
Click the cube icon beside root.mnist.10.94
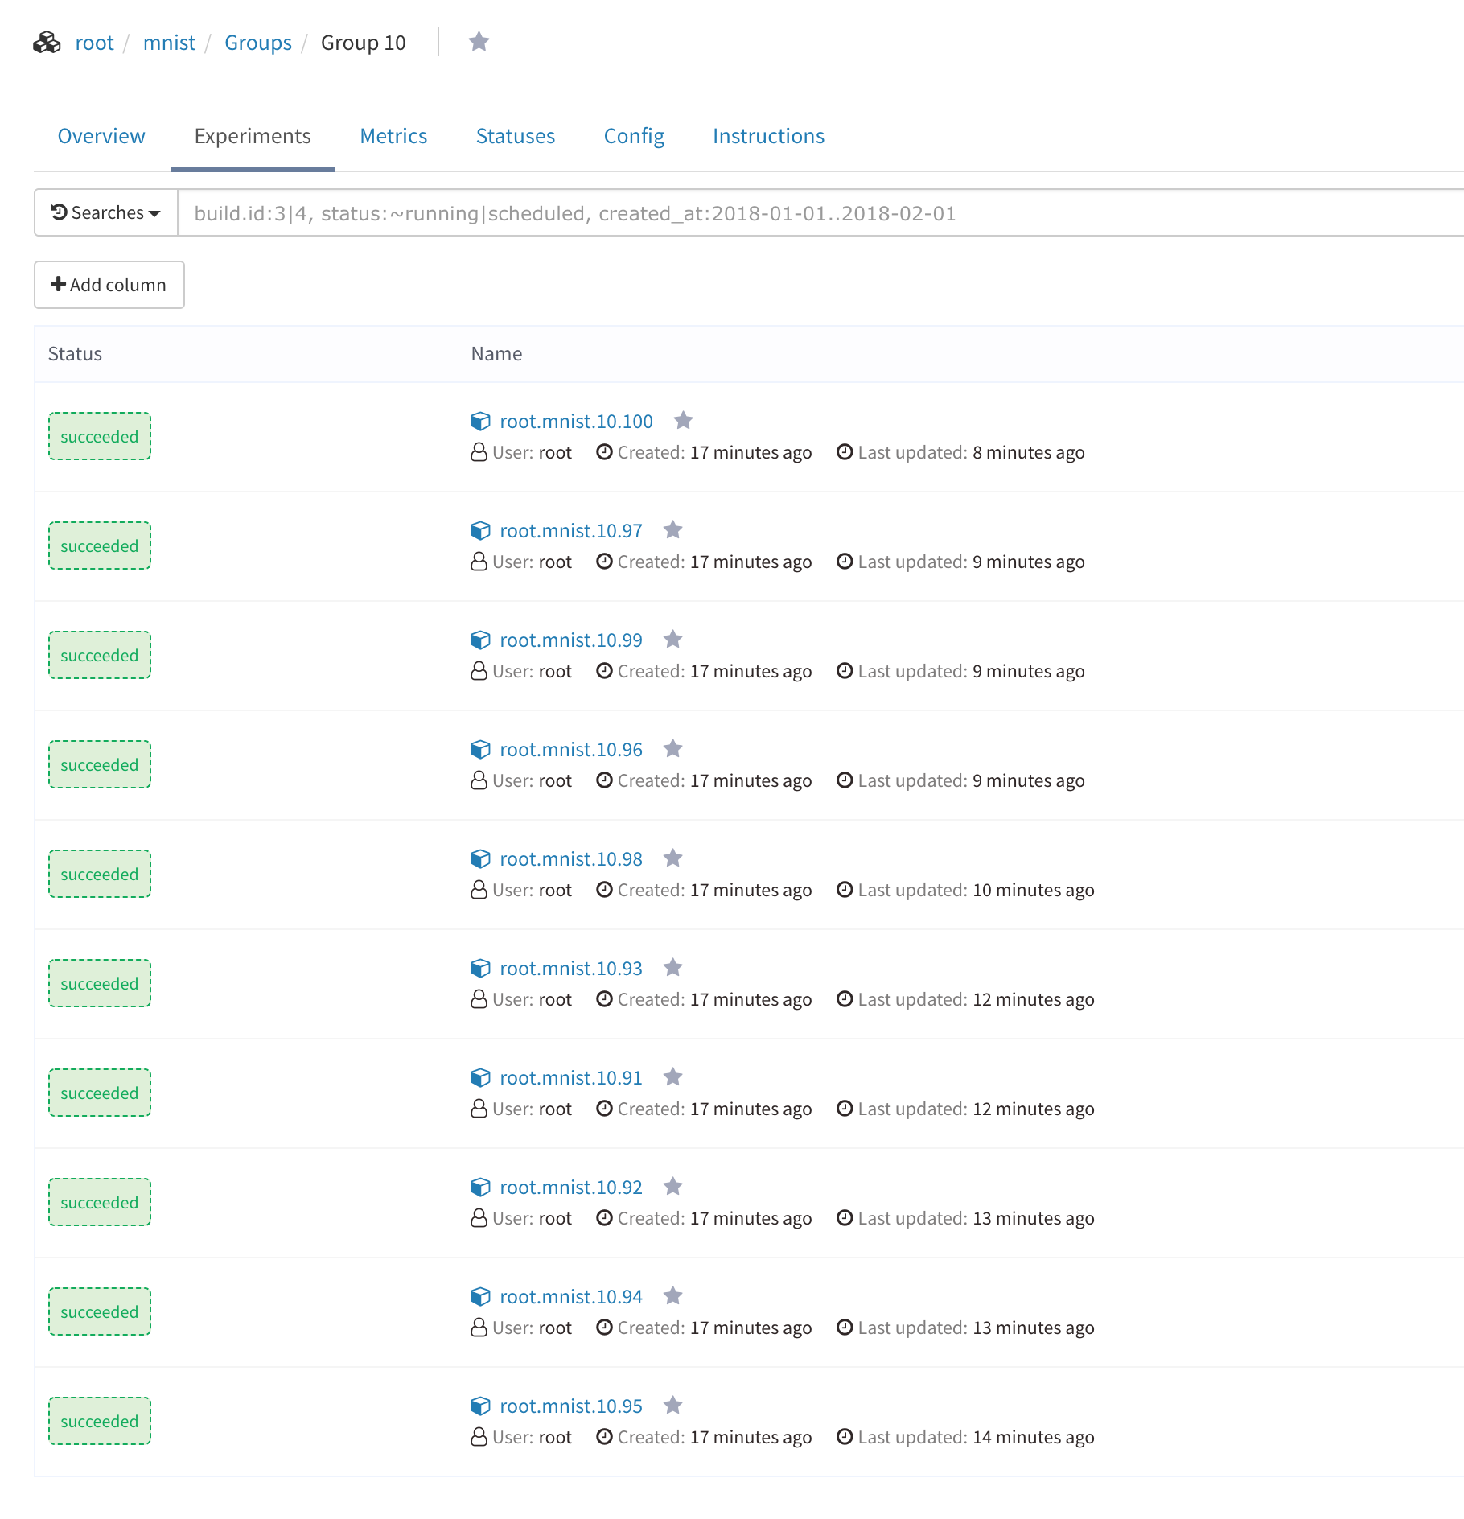point(480,1297)
